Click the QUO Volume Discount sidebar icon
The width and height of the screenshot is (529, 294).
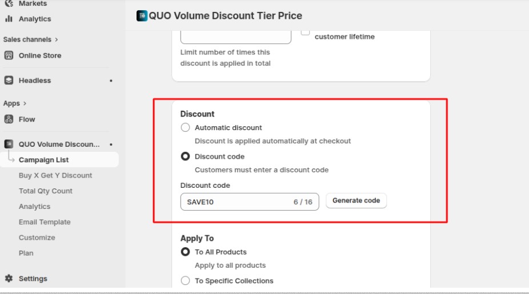click(x=9, y=144)
